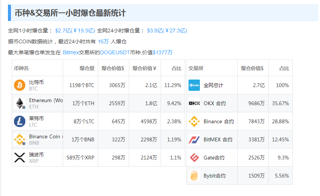Click the 交易所 column header
Image resolution: width=320 pixels, height=196 pixels.
tap(196, 68)
